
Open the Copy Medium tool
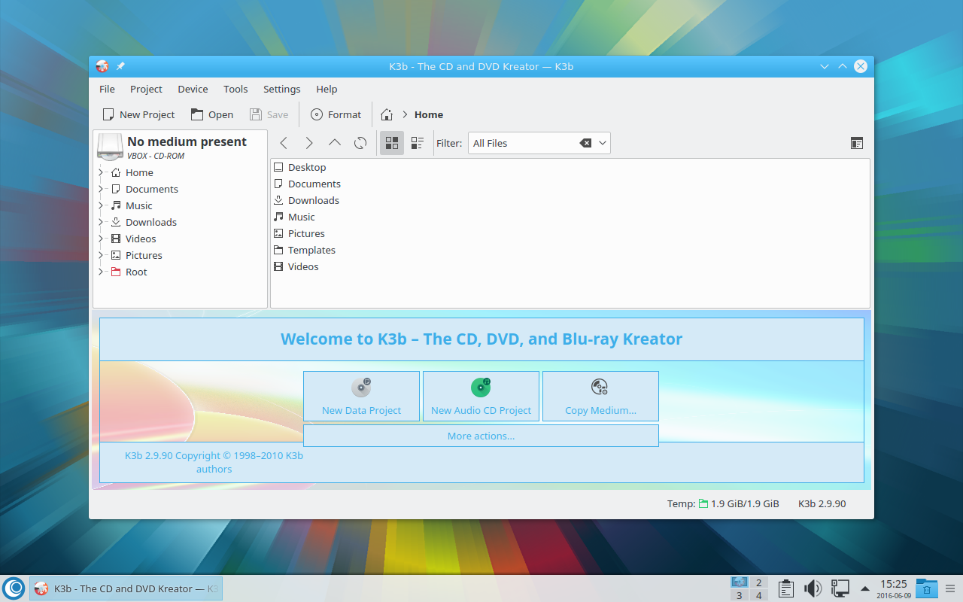pyautogui.click(x=600, y=396)
